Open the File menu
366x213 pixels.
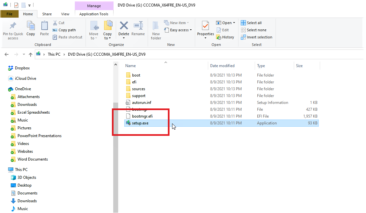click(x=9, y=14)
